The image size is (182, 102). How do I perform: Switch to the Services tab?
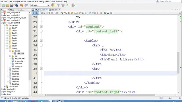(21, 10)
